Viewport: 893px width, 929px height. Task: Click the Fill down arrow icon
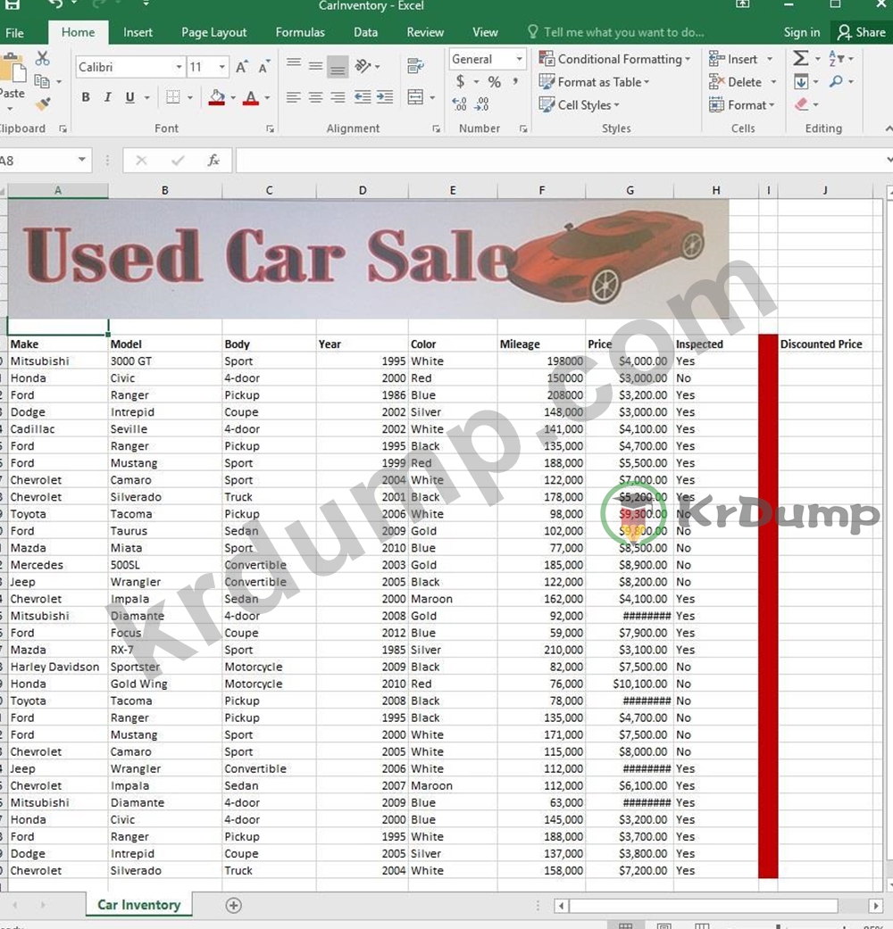point(801,81)
